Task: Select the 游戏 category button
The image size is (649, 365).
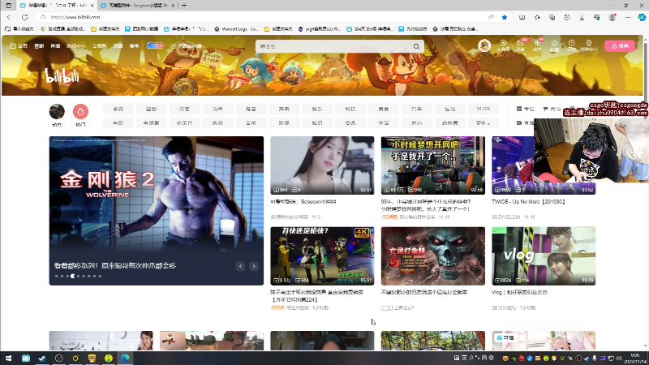Action: (x=217, y=123)
